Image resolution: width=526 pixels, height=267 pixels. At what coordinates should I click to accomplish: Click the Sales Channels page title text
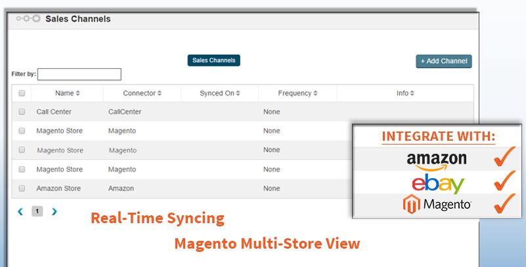coord(78,19)
